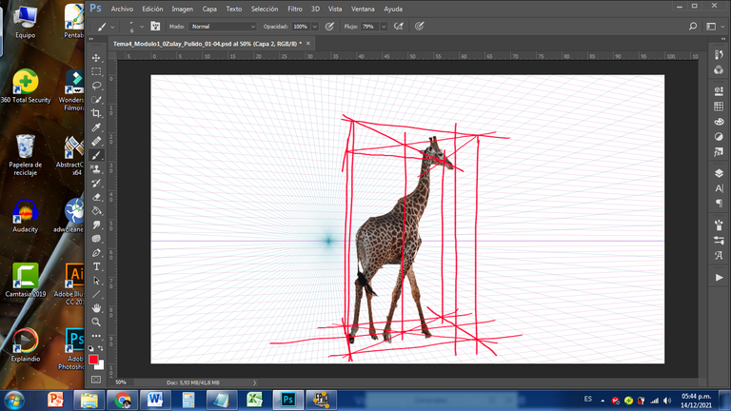731x411 pixels.
Task: Select the Rectangular Marquee tool
Action: [x=96, y=71]
